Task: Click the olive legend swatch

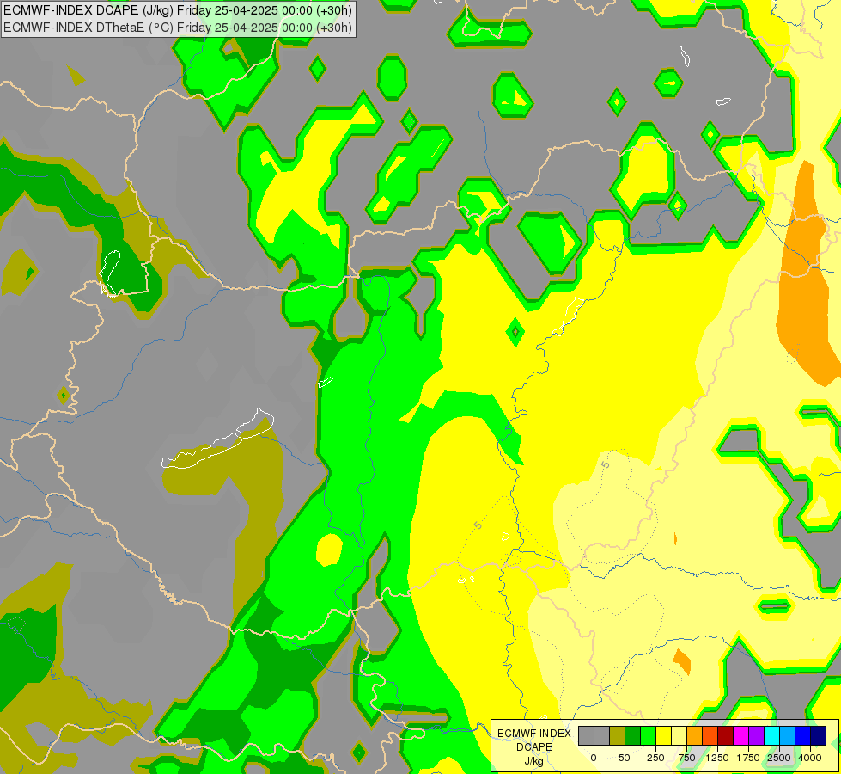Action: pyautogui.click(x=618, y=735)
